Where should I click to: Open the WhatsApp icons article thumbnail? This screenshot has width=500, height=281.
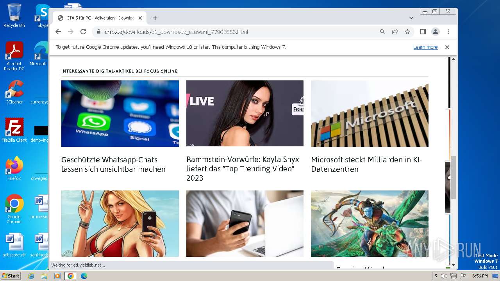click(120, 114)
